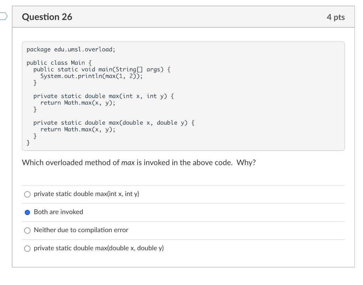Click the public class Main line
Screen dimensions: 363x285
(x=59, y=63)
